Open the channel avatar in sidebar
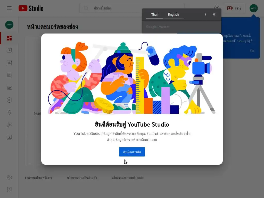Screen dimensions: 264x198 9,25
